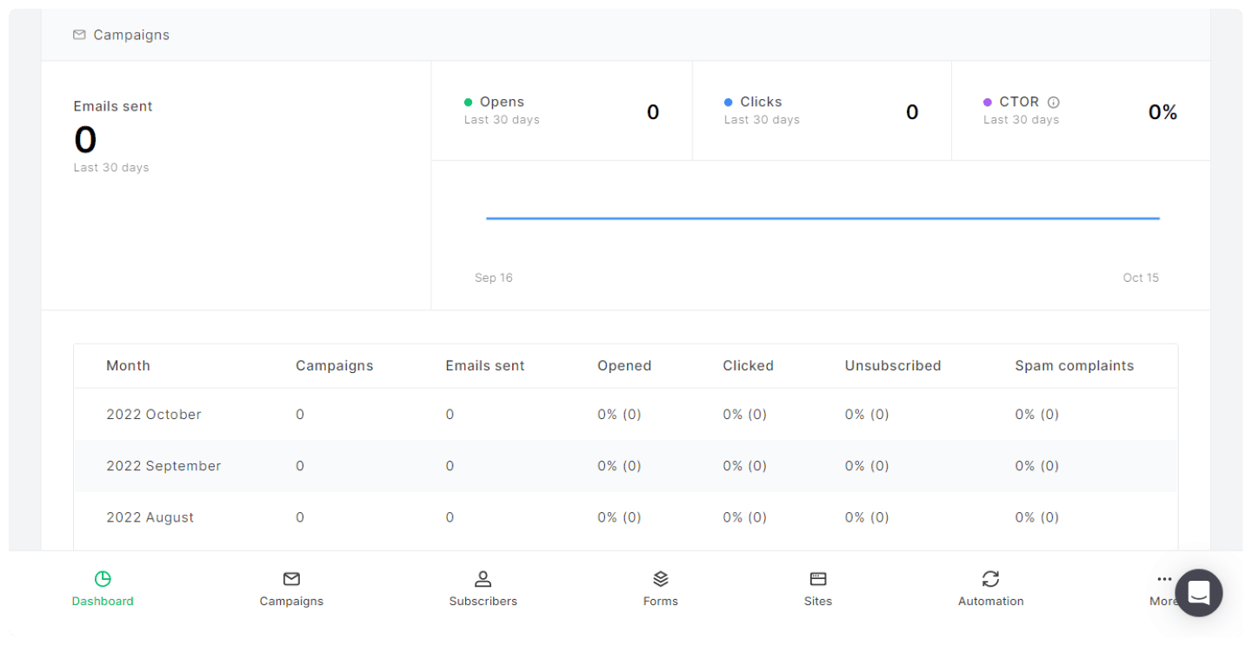Click the envelope icon beside Campaigns header
The height and width of the screenshot is (646, 1252).
[x=79, y=35]
